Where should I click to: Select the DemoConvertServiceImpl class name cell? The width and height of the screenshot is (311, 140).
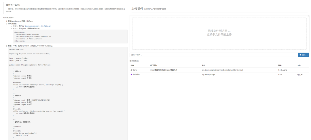click(x=222, y=70)
